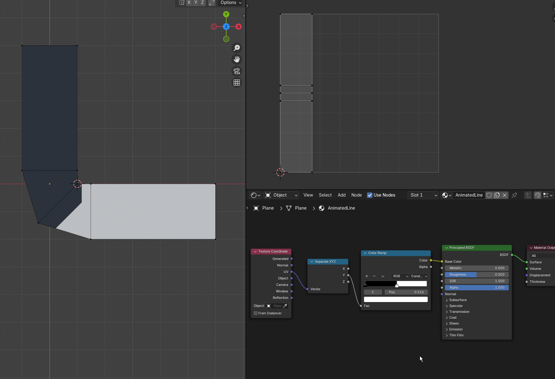
Task: Click the active color stop index field
Action: tap(373, 292)
